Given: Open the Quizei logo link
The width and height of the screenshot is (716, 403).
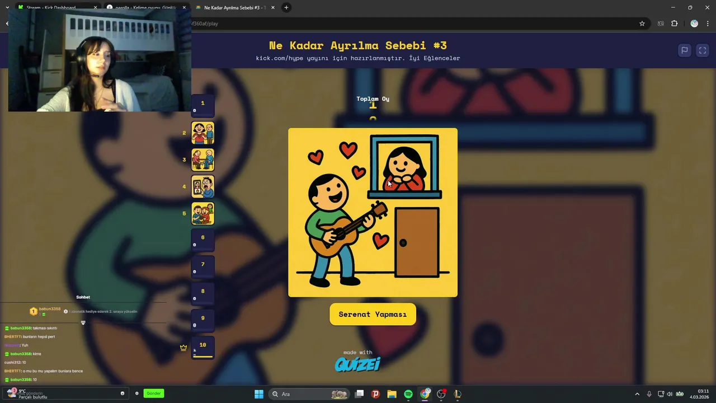Looking at the screenshot, I should click(357, 364).
